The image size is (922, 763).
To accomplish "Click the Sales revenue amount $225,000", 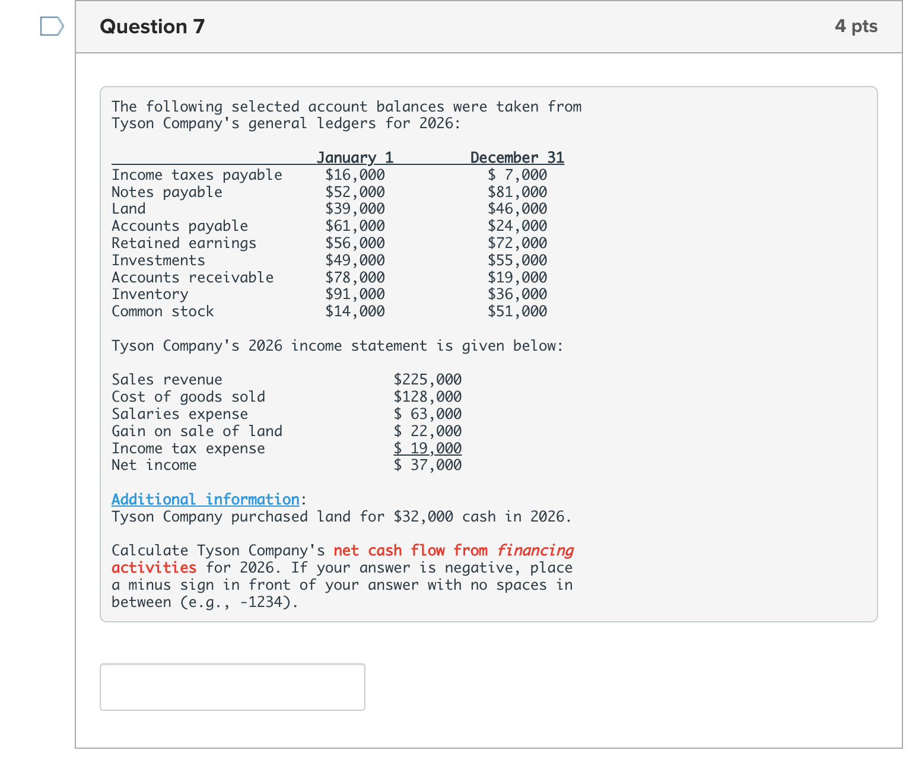I will (x=428, y=380).
